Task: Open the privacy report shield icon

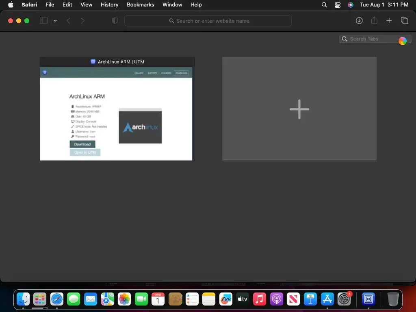Action: coord(115,21)
